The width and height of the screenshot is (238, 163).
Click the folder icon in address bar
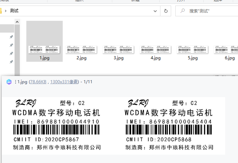pyautogui.click(x=1, y=11)
